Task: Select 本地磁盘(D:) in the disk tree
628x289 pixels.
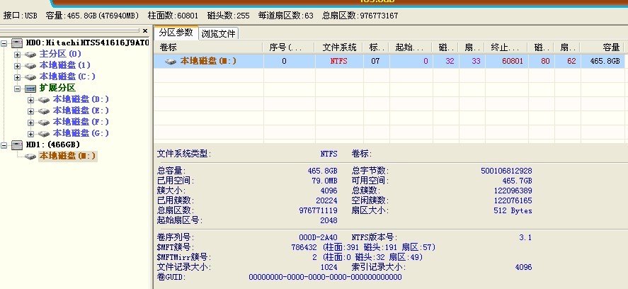Action: click(x=81, y=99)
